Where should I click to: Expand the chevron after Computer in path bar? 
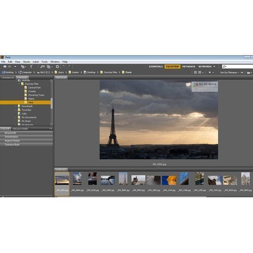coord(34,72)
